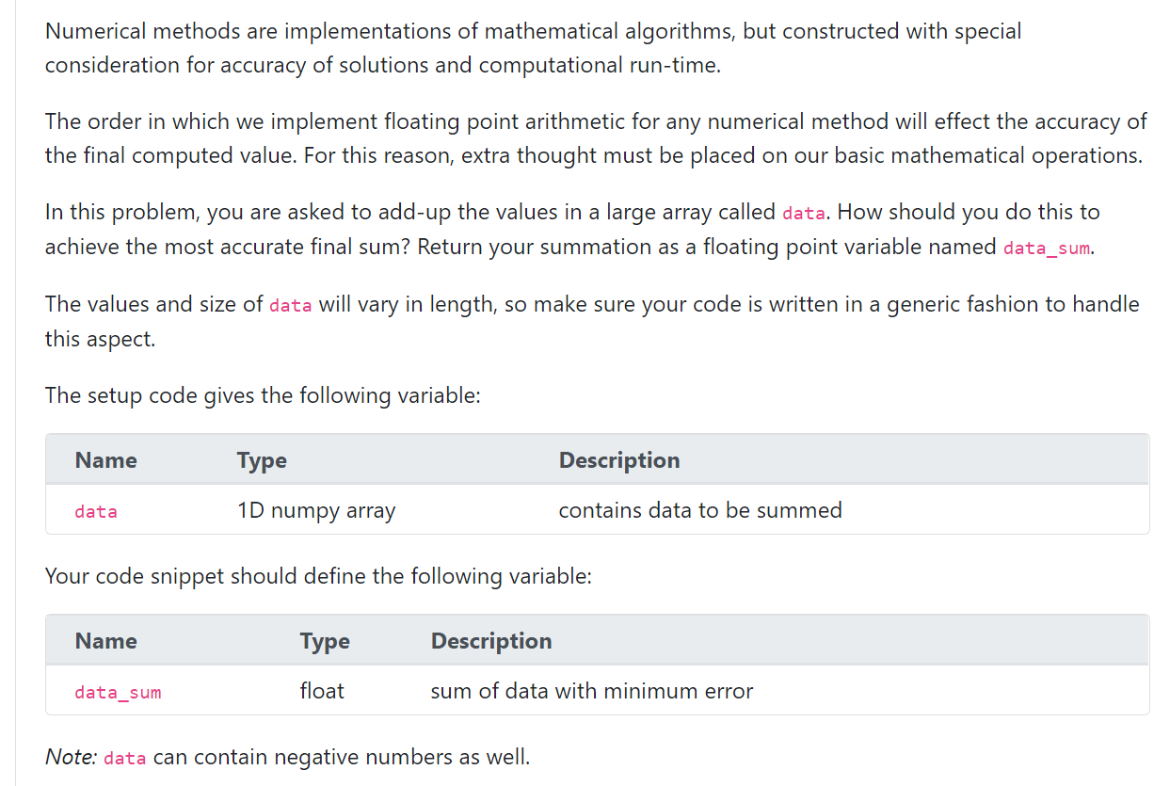The image size is (1170, 786).
Task: Click 'Type' header in the setup variable table
Action: pyautogui.click(x=262, y=460)
